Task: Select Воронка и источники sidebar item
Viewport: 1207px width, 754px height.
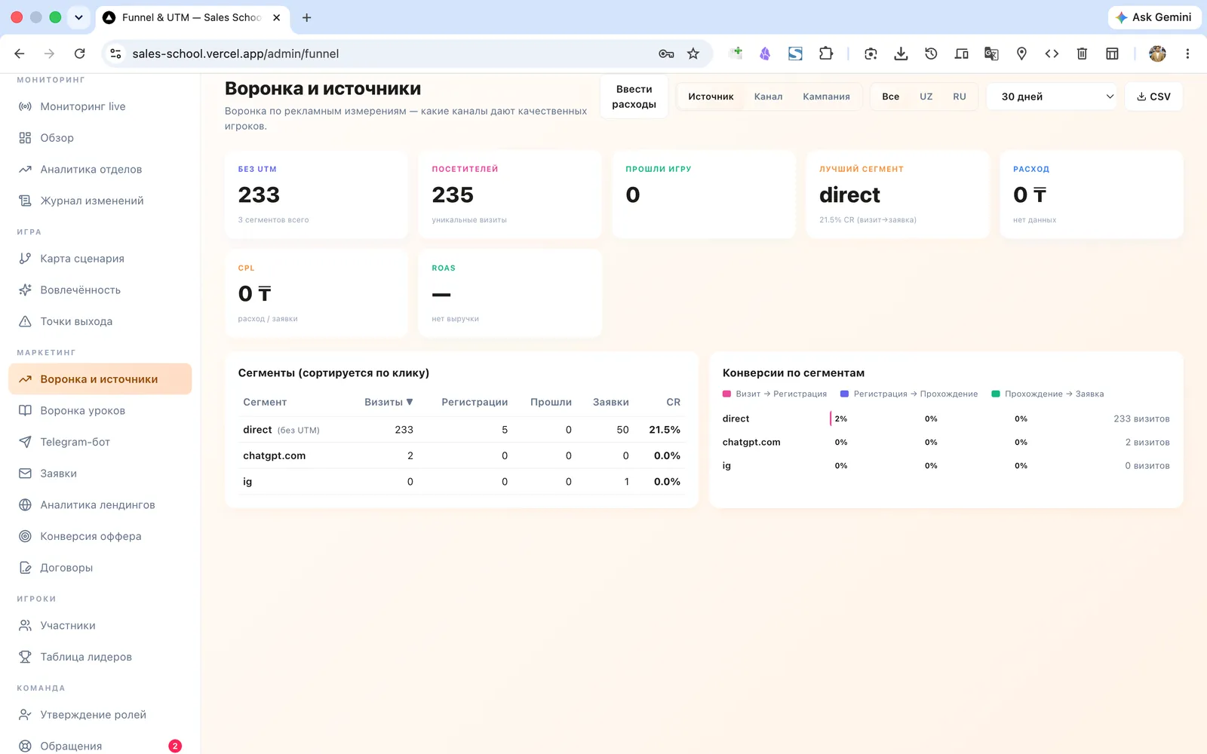Action: (100, 379)
